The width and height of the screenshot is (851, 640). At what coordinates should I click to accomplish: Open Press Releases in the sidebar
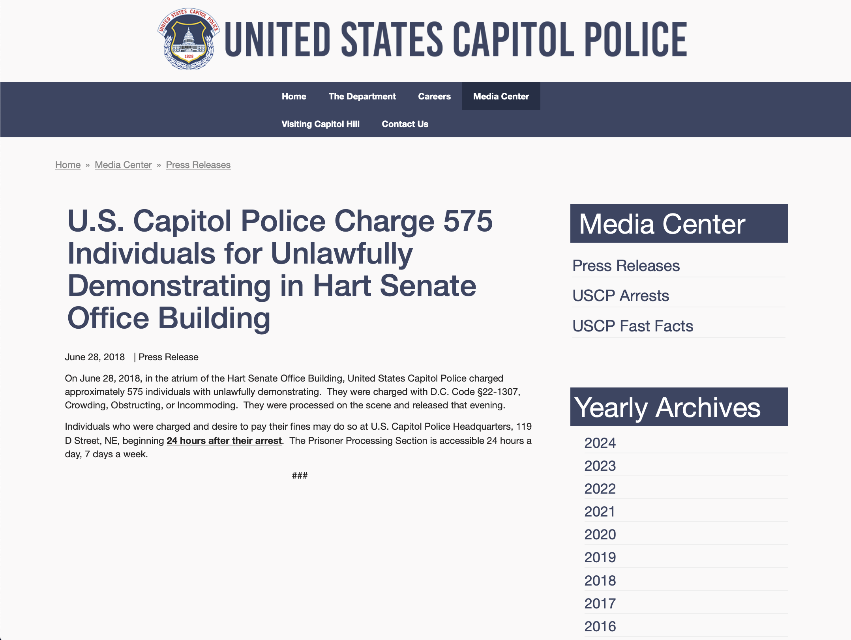[626, 266]
